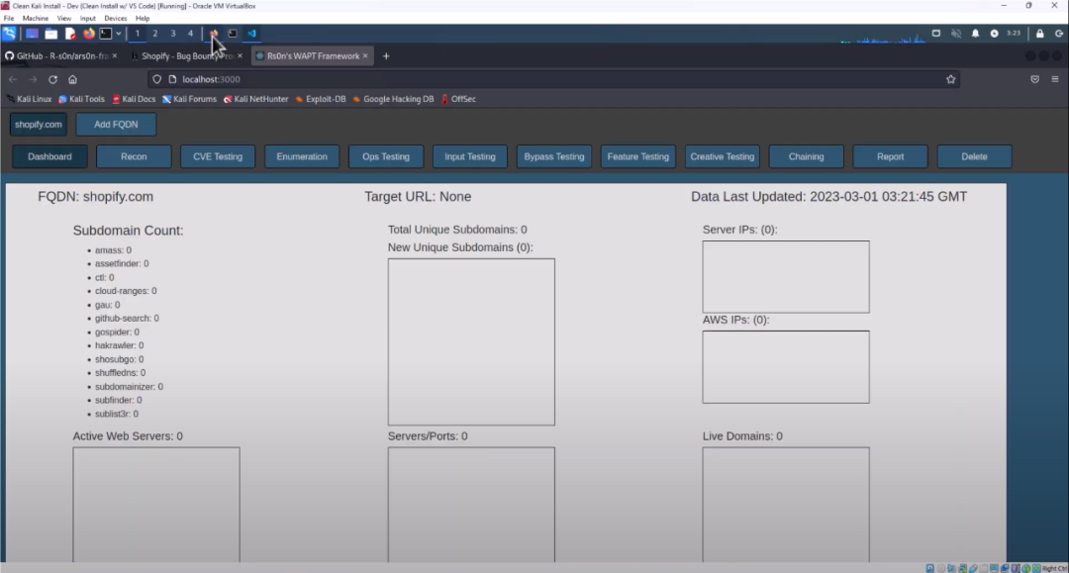Open the notifications bell icon
1069x573 pixels.
click(976, 34)
